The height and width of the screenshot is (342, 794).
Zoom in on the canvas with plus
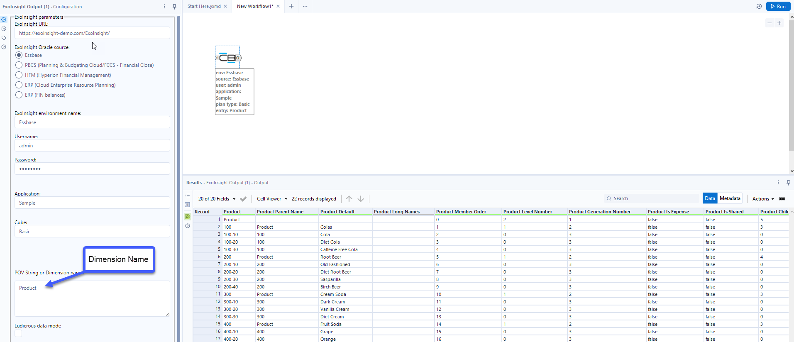pos(779,23)
